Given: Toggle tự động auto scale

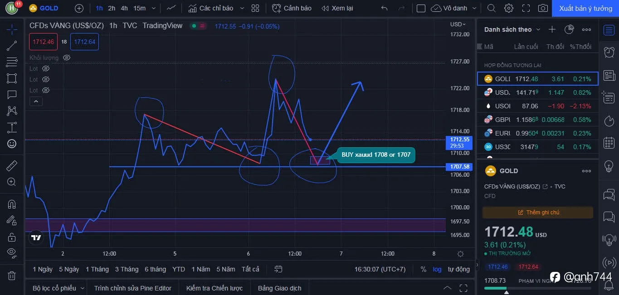Looking at the screenshot, I should pos(459,269).
